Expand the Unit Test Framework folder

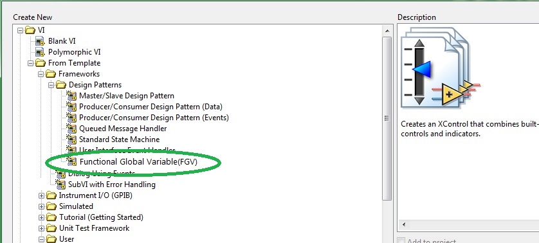[41, 229]
